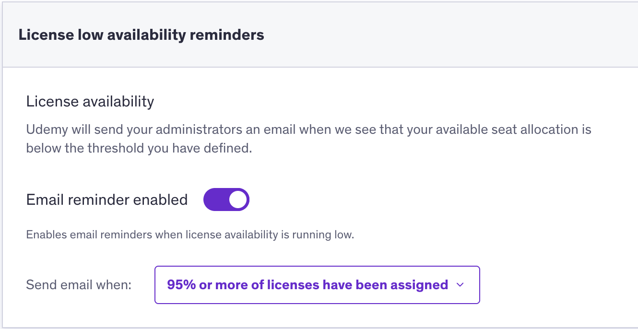The height and width of the screenshot is (329, 638).
Task: Open the Send email when dropdown
Action: click(317, 285)
